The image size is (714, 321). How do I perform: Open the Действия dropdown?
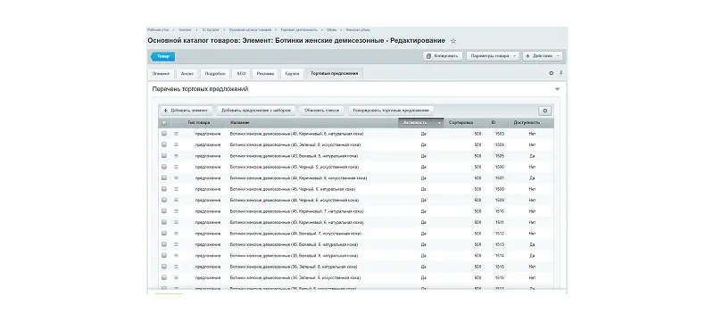click(x=543, y=56)
